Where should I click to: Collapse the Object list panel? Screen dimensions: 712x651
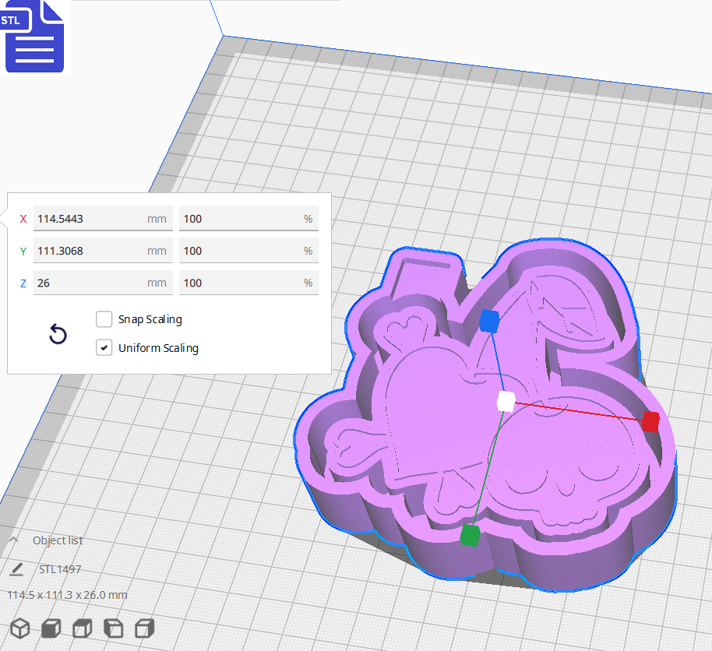pyautogui.click(x=14, y=540)
